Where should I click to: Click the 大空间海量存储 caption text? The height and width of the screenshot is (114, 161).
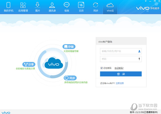click(71, 51)
